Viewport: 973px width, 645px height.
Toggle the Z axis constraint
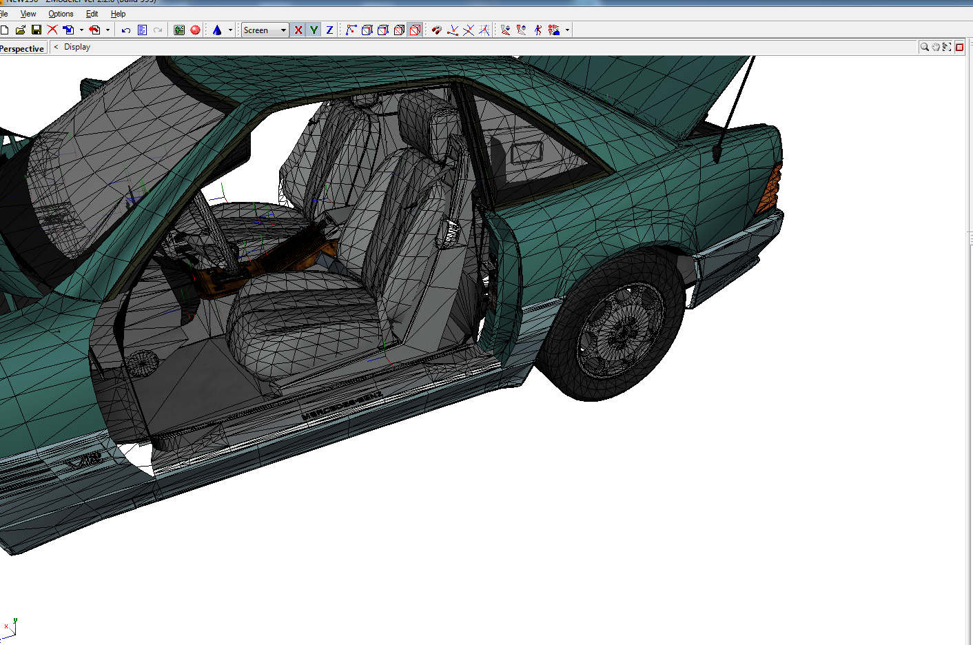point(329,30)
